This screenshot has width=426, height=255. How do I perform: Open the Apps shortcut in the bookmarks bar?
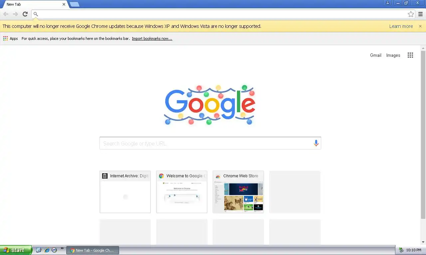pos(10,39)
